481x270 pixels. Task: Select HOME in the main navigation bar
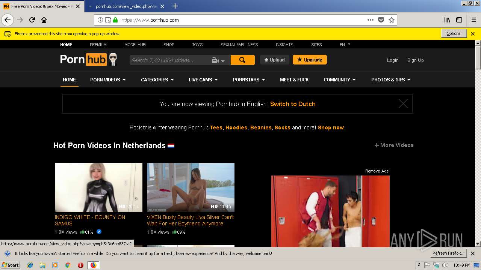[69, 79]
